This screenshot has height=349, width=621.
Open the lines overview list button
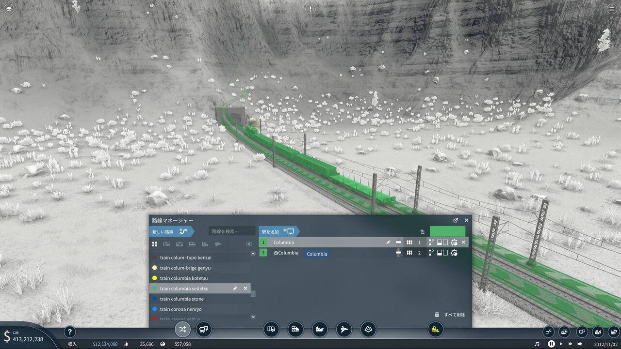549,332
